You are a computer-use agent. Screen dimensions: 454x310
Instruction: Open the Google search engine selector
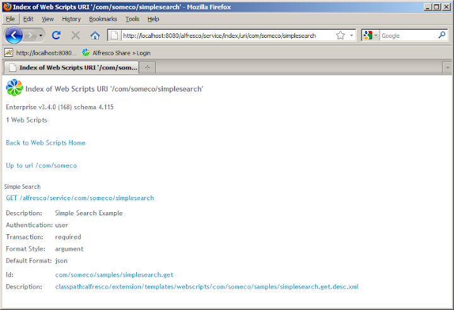(x=370, y=35)
